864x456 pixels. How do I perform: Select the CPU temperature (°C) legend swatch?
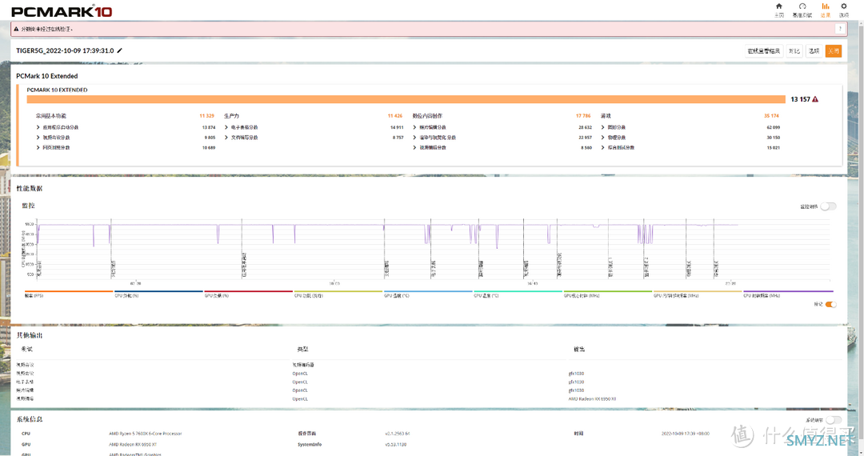518,291
